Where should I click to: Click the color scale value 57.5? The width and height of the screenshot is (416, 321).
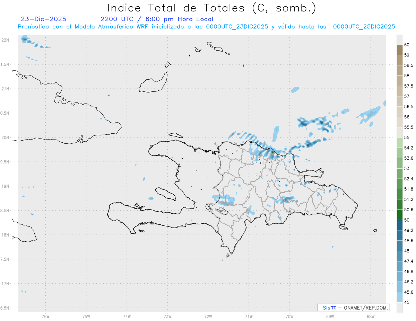coord(408,86)
